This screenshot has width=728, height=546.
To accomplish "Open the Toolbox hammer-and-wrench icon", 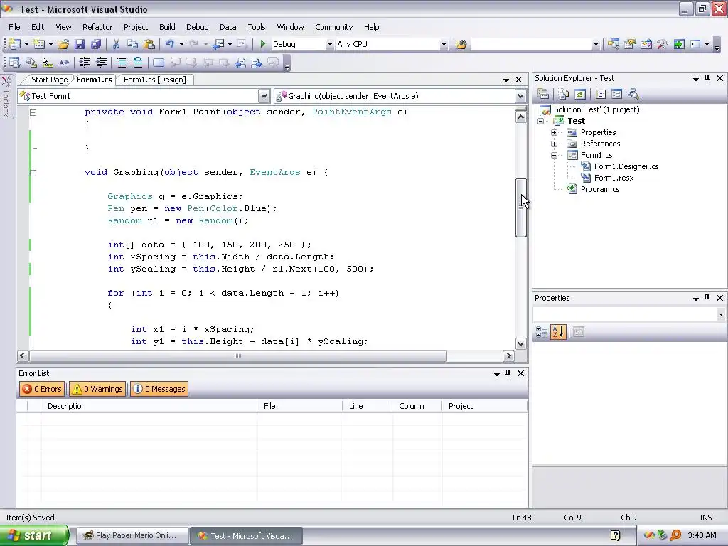I will [x=663, y=44].
